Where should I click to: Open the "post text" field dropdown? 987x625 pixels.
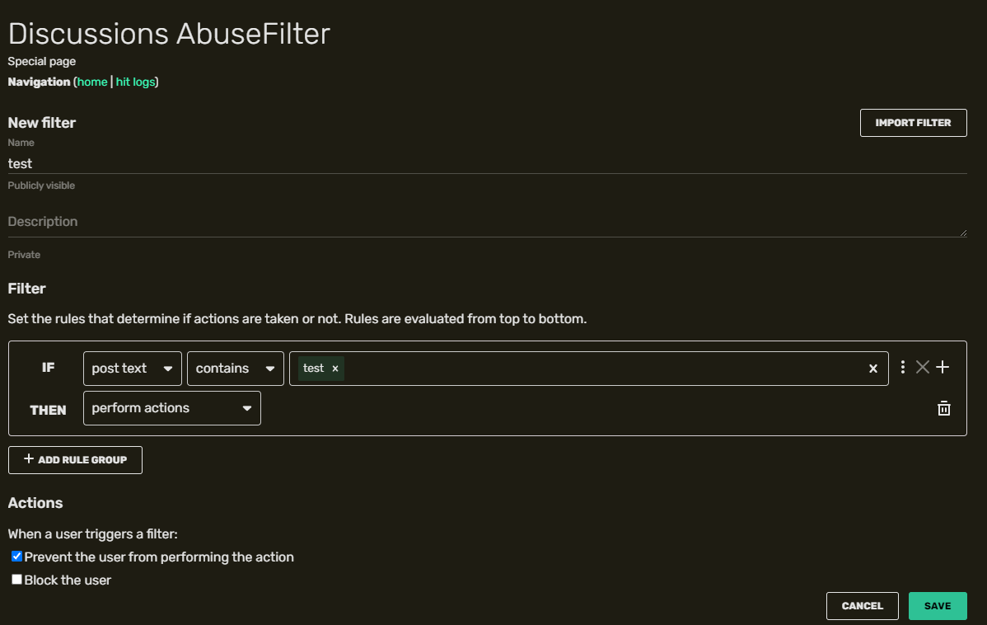tap(132, 369)
